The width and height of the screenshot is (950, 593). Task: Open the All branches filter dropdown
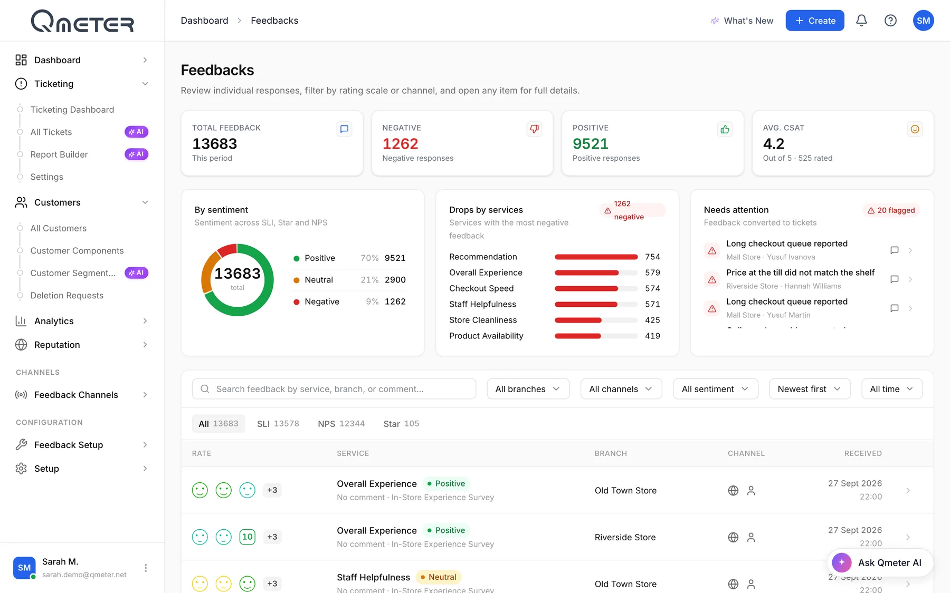(528, 389)
